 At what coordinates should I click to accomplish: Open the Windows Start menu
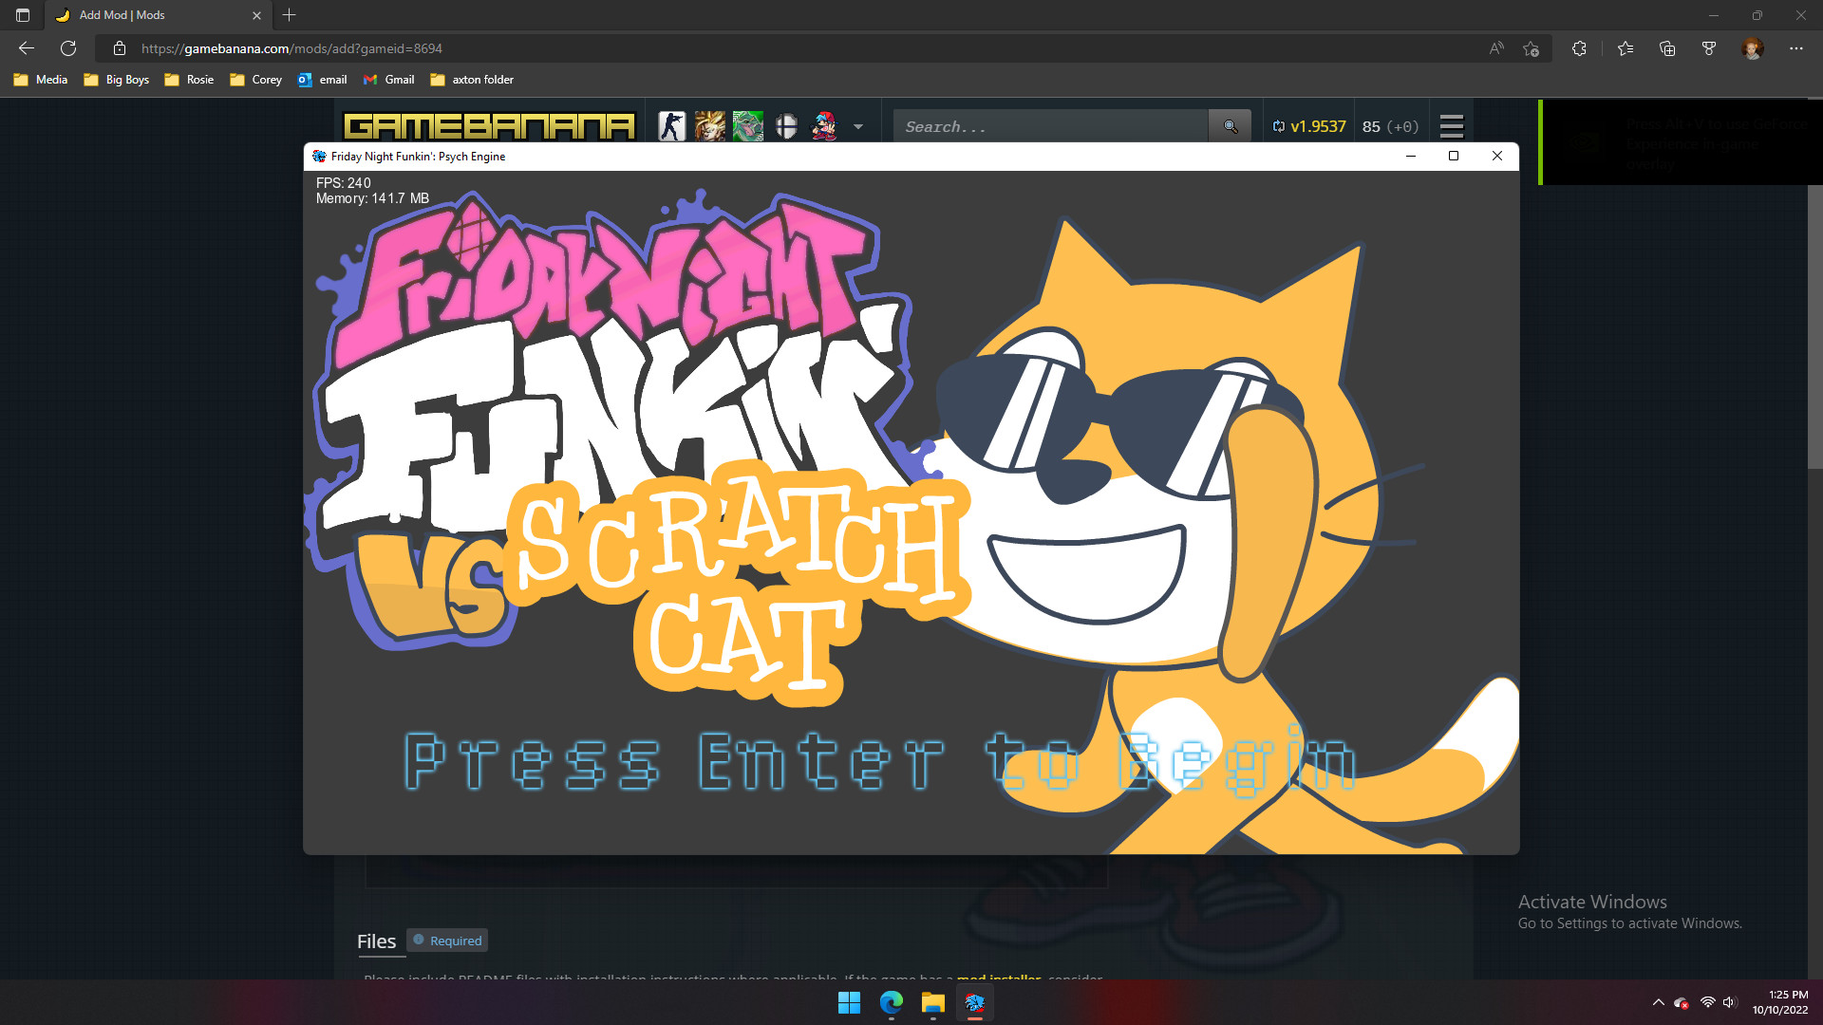coord(849,1002)
